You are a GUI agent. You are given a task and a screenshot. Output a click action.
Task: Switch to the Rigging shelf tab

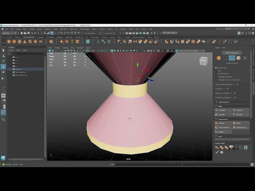pos(60,37)
